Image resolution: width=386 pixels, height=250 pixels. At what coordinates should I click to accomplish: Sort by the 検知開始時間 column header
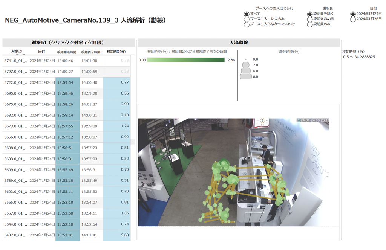tap(68, 52)
